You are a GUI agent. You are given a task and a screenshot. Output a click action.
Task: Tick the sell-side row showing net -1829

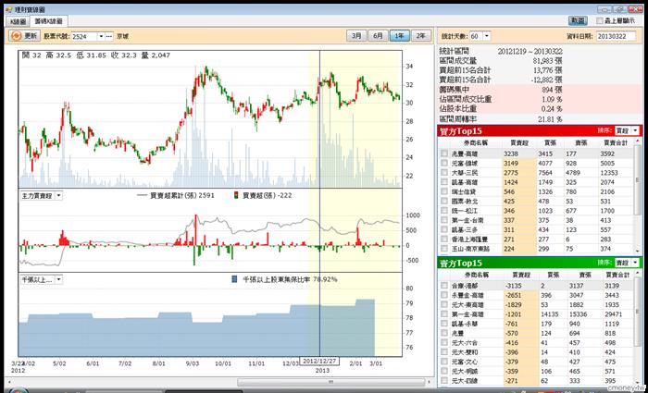[443, 304]
